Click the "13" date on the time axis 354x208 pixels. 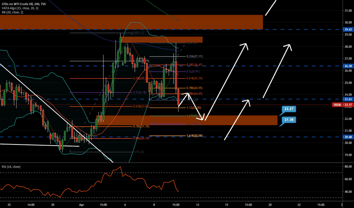click(x=198, y=205)
